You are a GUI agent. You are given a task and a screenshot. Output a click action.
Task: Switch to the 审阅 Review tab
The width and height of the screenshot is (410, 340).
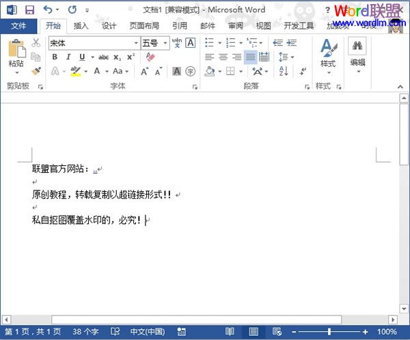[236, 26]
